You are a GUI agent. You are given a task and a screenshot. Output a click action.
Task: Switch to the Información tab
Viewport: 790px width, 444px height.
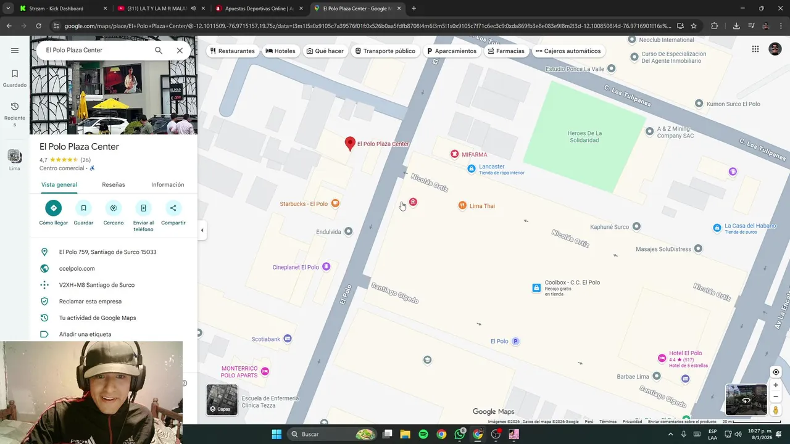(168, 184)
